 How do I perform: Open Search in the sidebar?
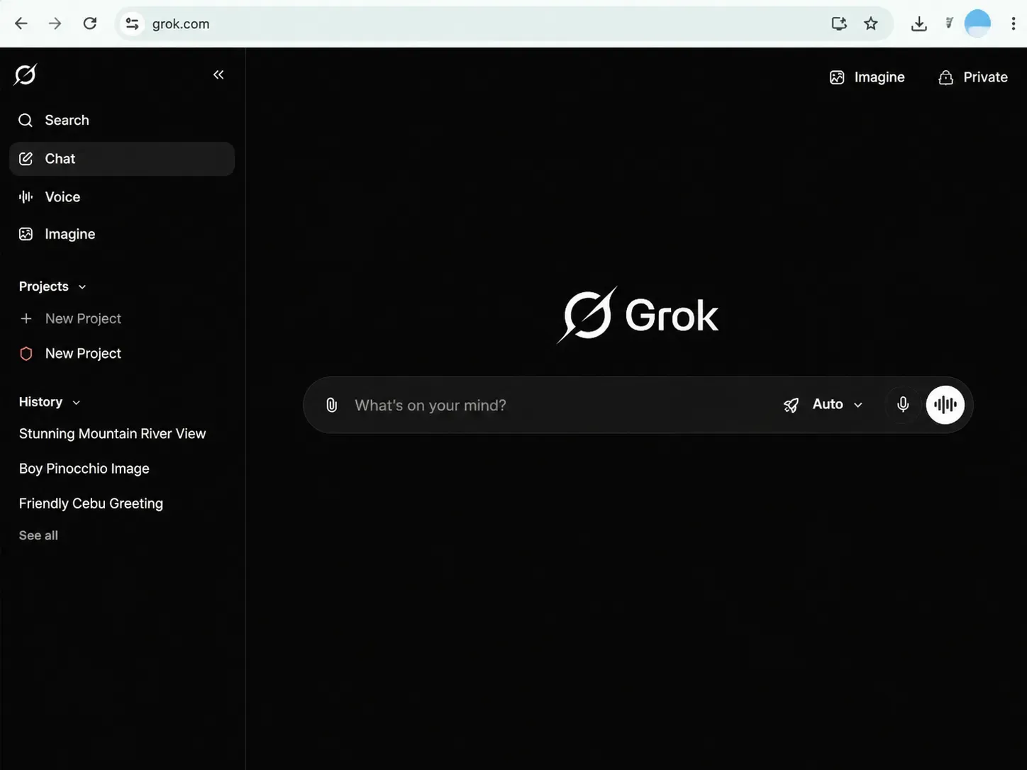122,121
